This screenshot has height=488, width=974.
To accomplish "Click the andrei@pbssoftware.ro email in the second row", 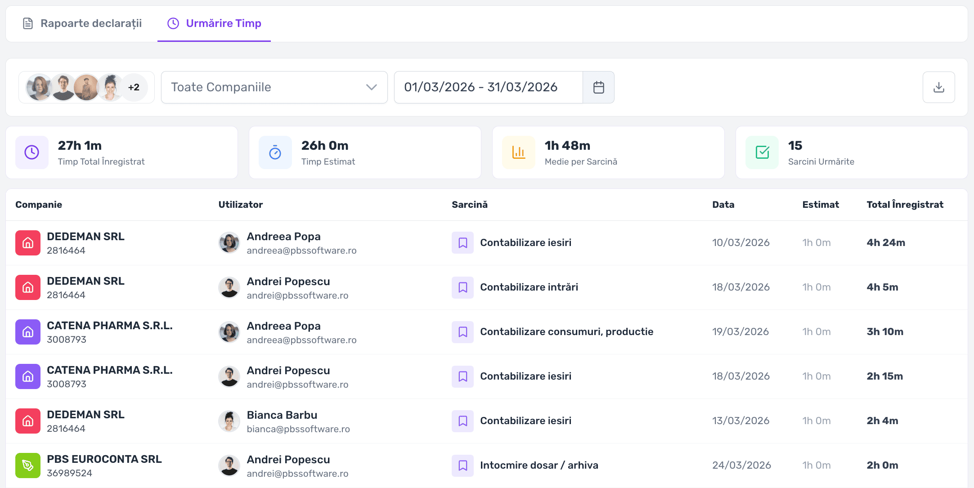I will pos(297,295).
